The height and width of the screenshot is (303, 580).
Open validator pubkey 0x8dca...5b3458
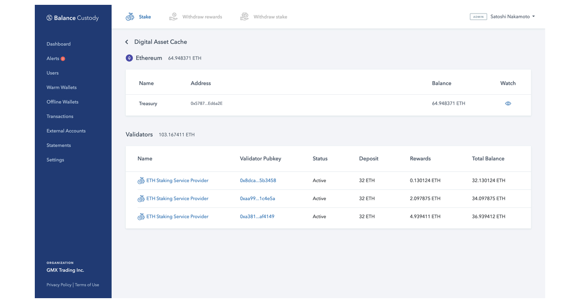pos(257,180)
